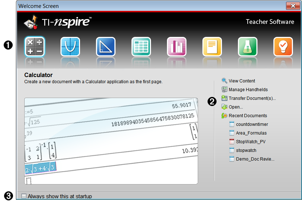The width and height of the screenshot is (302, 204).
Task: Choose the Geometry application icon
Action: [x=105, y=47]
